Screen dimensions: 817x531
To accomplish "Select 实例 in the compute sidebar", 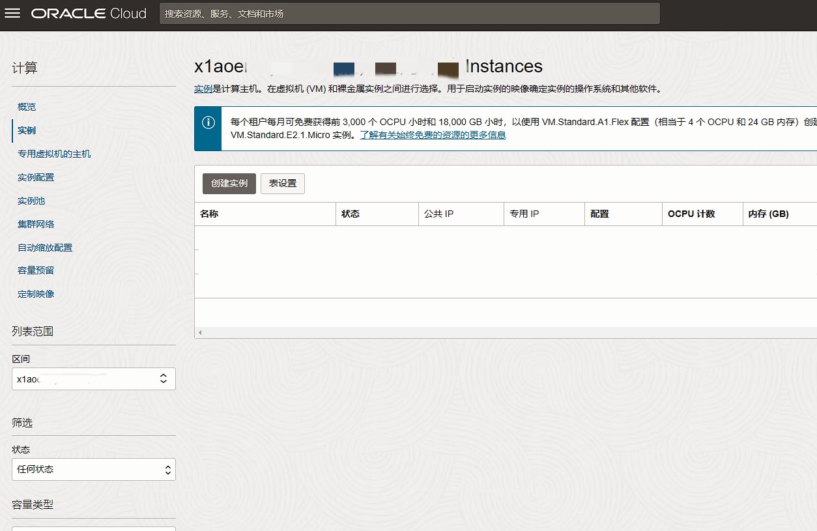I will coord(27,130).
